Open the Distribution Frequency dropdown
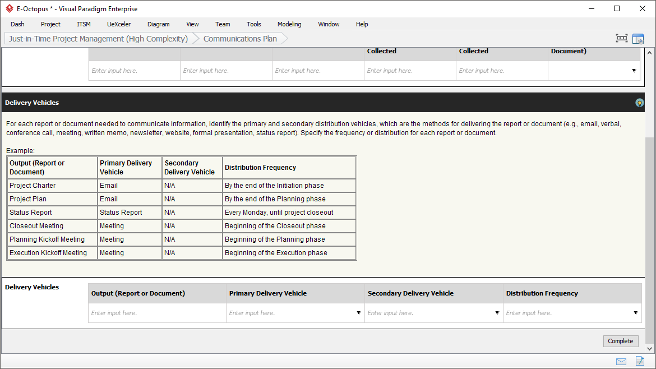 635,313
